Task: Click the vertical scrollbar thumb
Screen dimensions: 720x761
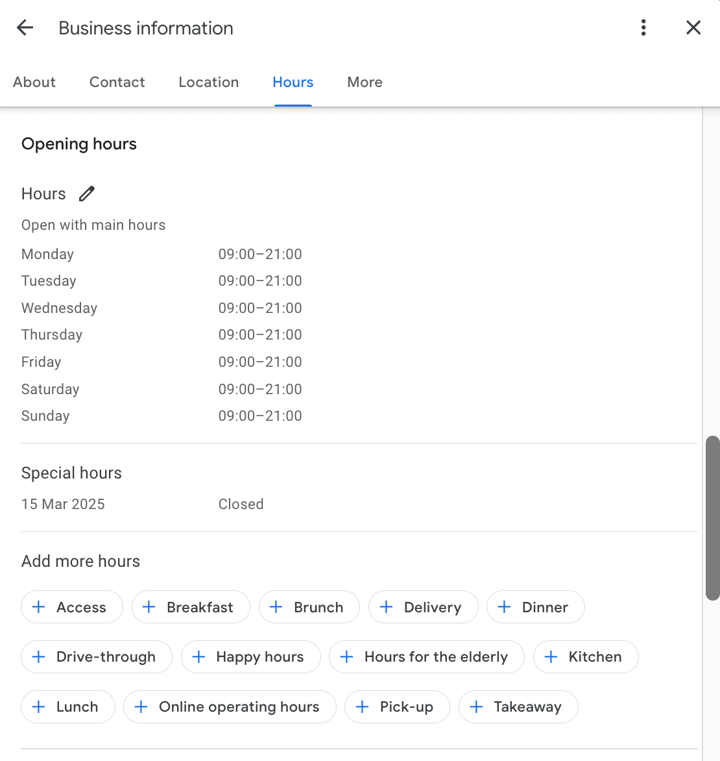Action: (x=712, y=518)
